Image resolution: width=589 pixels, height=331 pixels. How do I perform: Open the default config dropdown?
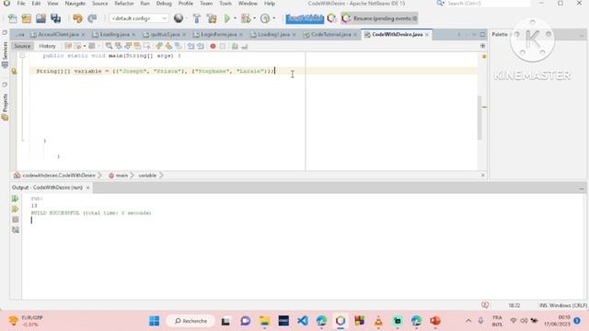[139, 18]
